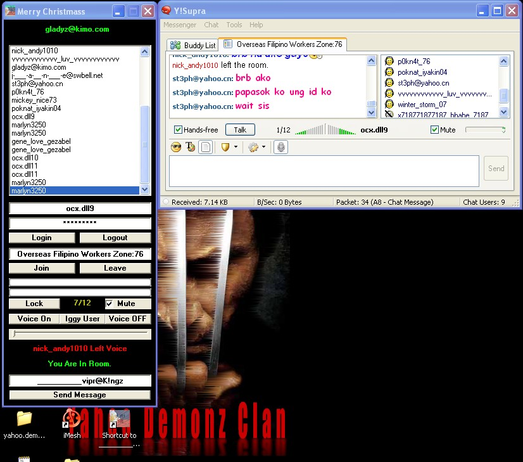Click the vipr@K!ngz message field
The height and width of the screenshot is (462, 523).
(80, 381)
